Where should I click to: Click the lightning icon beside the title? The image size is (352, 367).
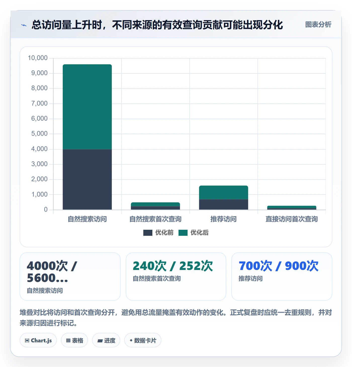[x=24, y=25]
